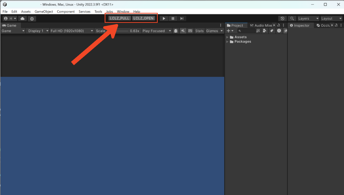This screenshot has height=195, width=344.
Task: Open the Unity cloud services icon
Action: pos(22,18)
